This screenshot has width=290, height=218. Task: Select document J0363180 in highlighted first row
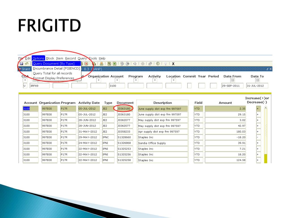(125, 109)
